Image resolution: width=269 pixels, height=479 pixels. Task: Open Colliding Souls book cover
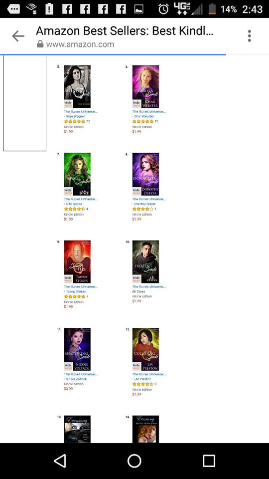tap(145, 349)
